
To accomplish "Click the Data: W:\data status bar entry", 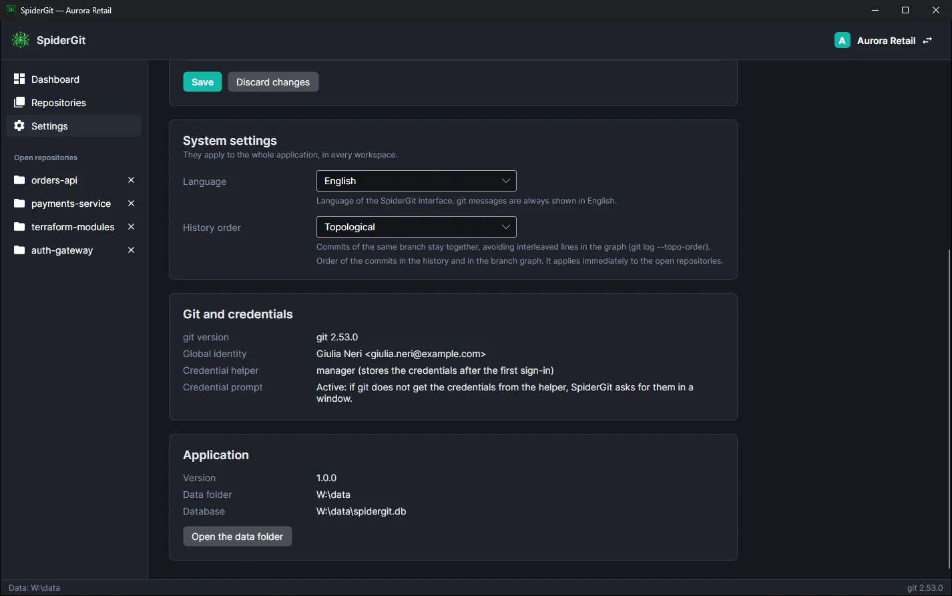I will coord(34,588).
